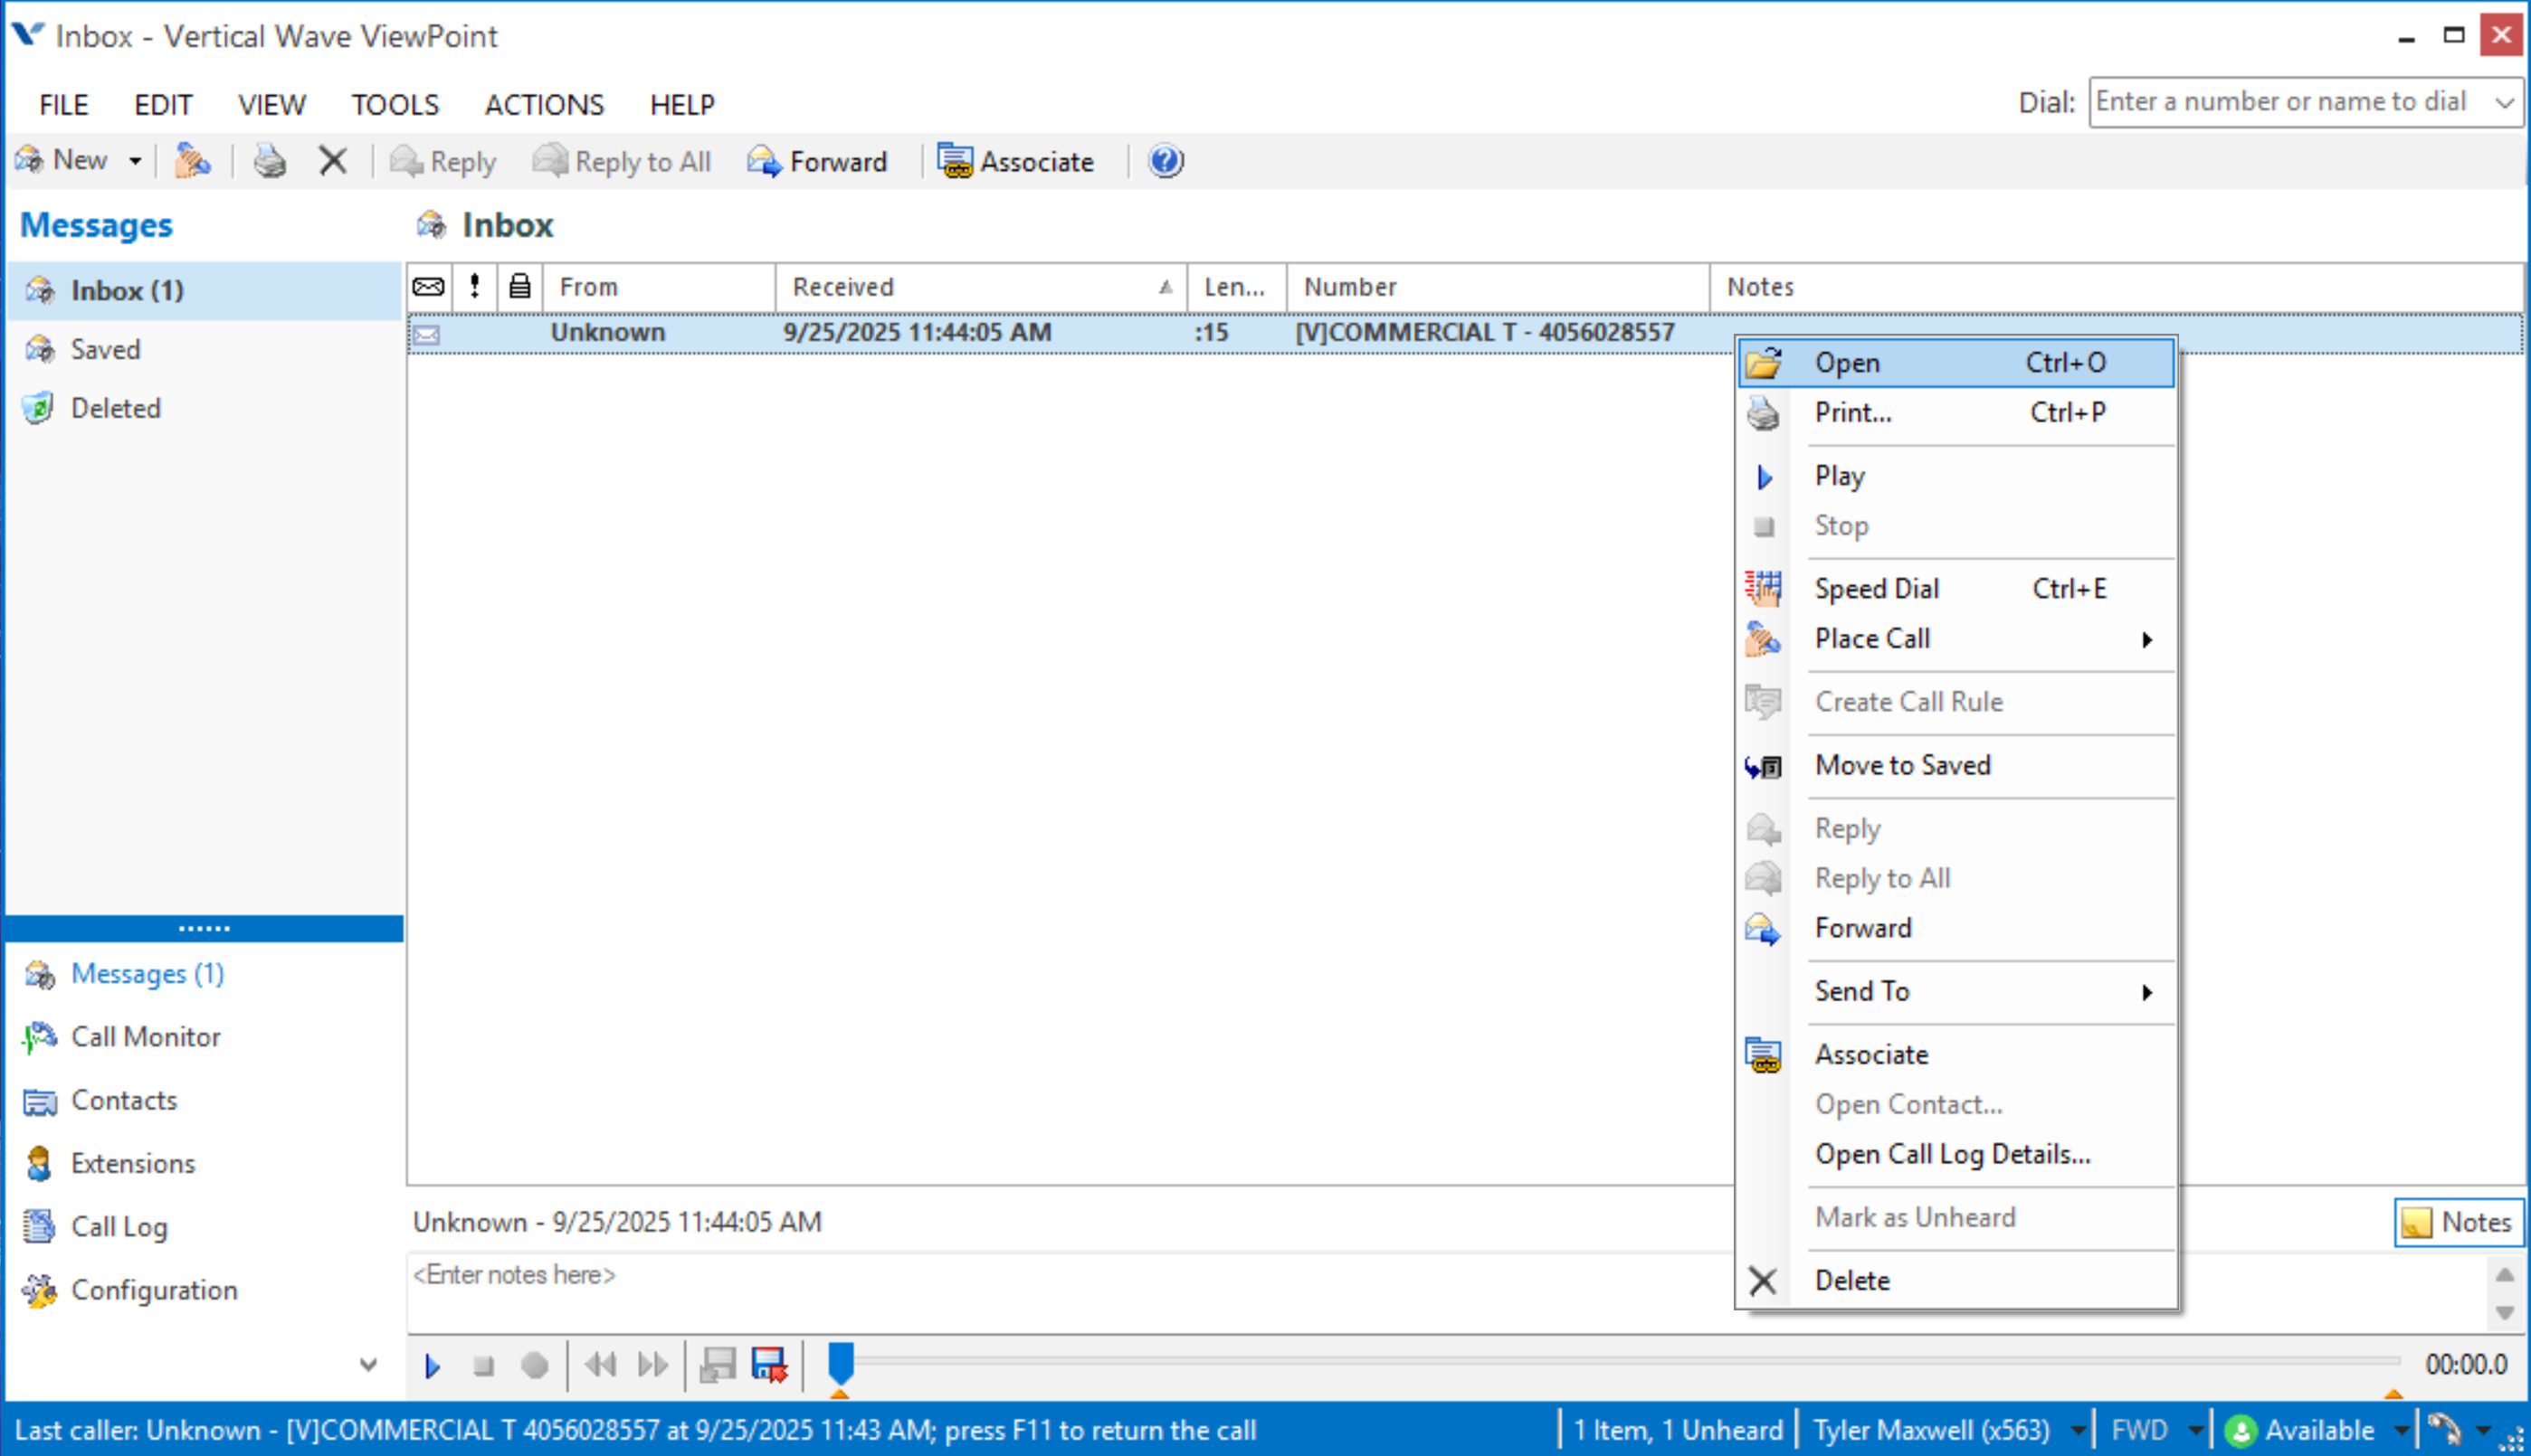The image size is (2531, 1456).
Task: Click the Print icon in toolbar
Action: pyautogui.click(x=269, y=161)
